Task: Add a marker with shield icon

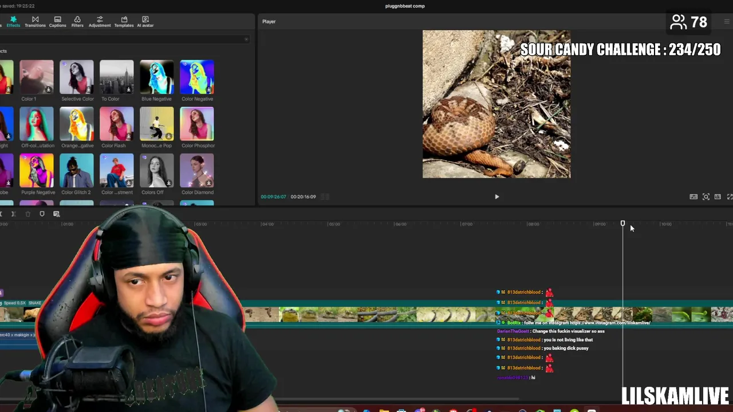Action: click(x=42, y=214)
